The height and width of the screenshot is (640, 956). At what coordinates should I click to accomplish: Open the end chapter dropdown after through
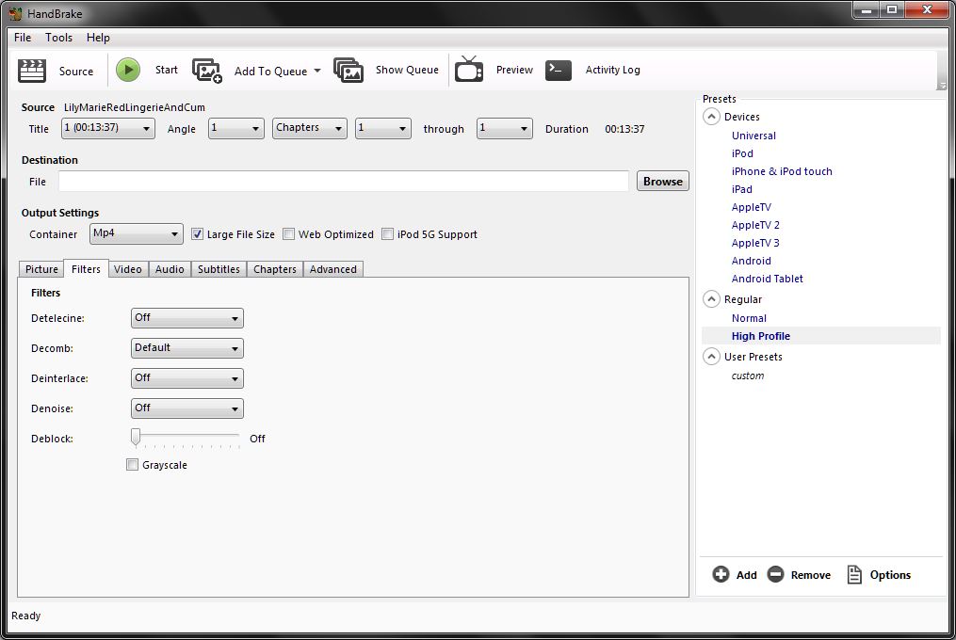click(x=504, y=129)
